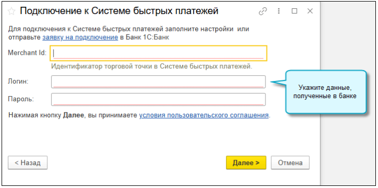The width and height of the screenshot is (378, 188).
Task: Click the Merchant Id label
Action: coord(27,53)
